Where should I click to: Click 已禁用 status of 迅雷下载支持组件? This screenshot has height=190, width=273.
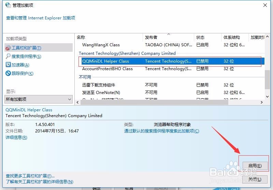(x=202, y=85)
